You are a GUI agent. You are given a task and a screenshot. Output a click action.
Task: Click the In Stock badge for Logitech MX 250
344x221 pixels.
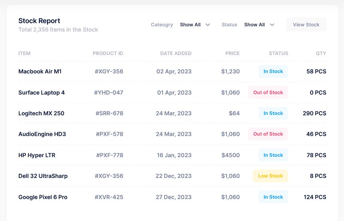click(x=273, y=113)
